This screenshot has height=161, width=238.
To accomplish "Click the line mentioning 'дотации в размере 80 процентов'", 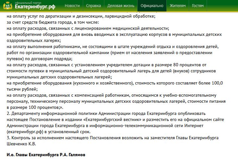I will click(x=107, y=65).
